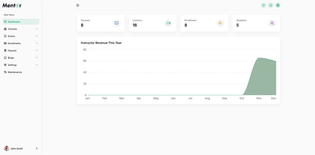Click the monitor icon in the header
This screenshot has height=155, width=315.
[263, 5]
